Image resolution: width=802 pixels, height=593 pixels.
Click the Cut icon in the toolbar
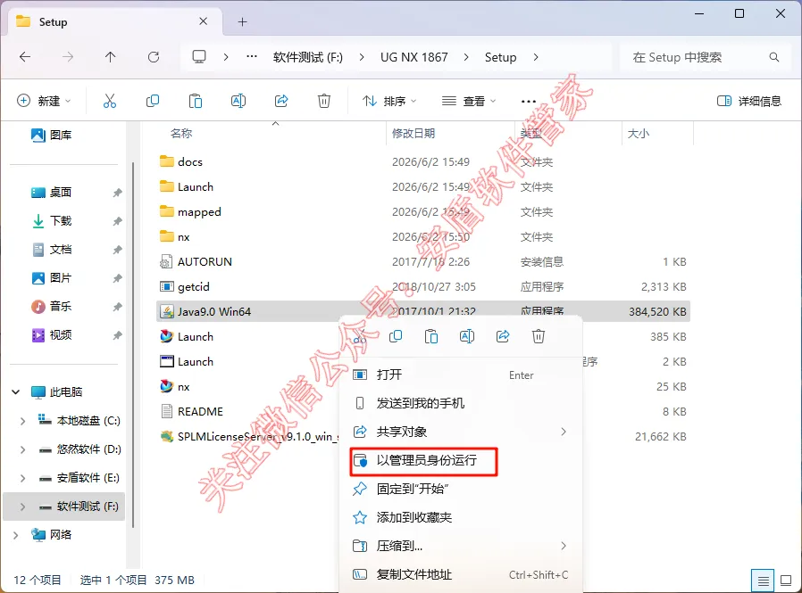pyautogui.click(x=110, y=101)
